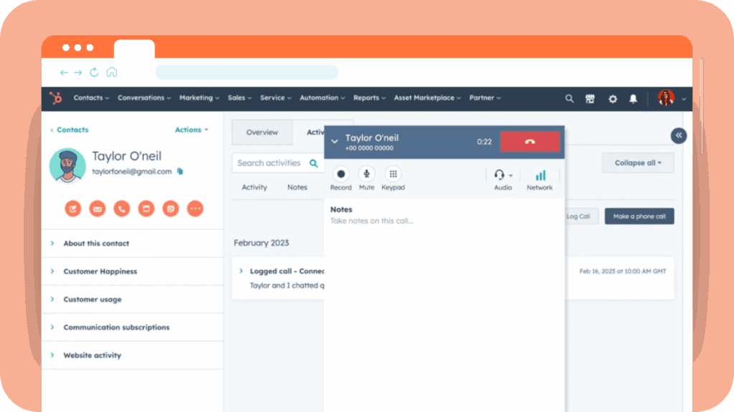
Task: Click into the Search activities field
Action: coord(270,163)
